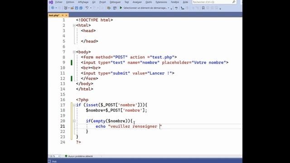290x163 pixels.
Task: Open the Affichage menu
Action: pyautogui.click(x=83, y=2)
